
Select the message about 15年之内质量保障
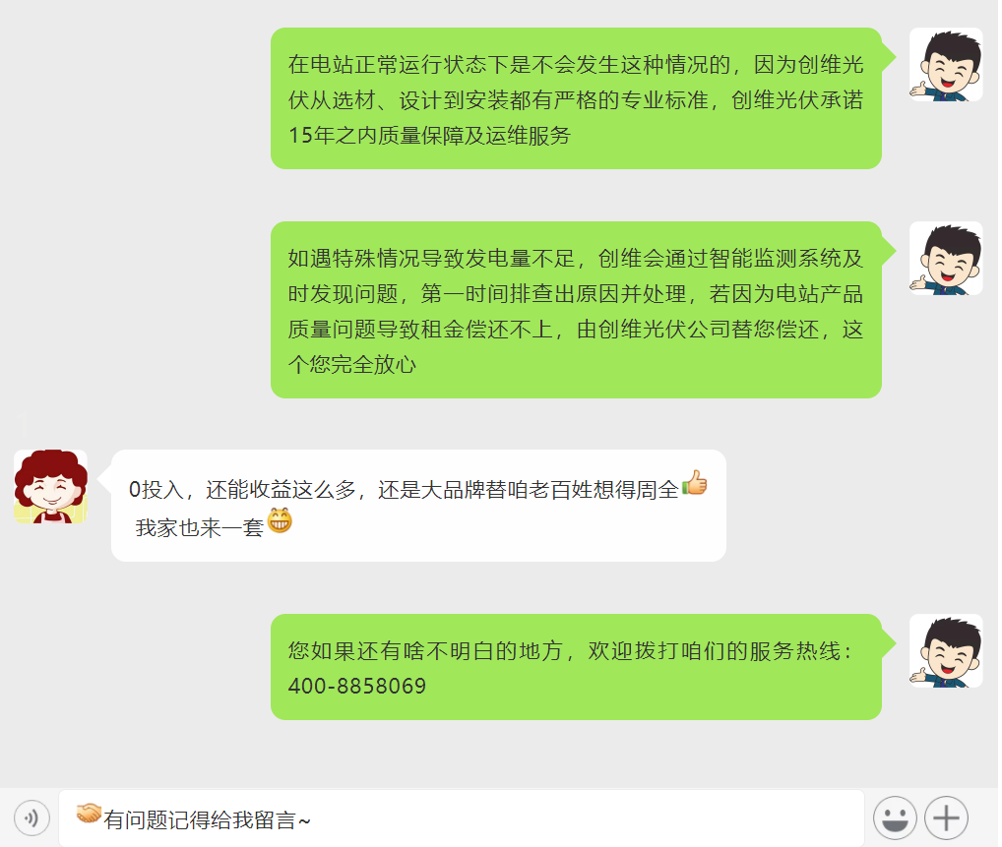coord(576,98)
